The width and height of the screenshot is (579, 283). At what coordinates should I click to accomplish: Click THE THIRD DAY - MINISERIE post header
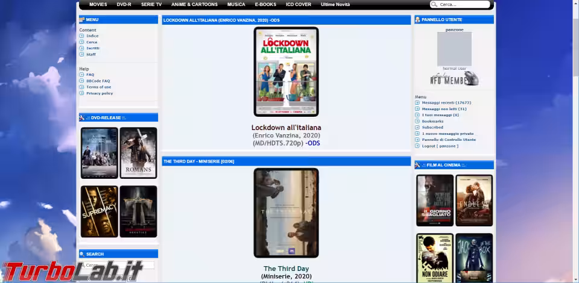[286, 161]
